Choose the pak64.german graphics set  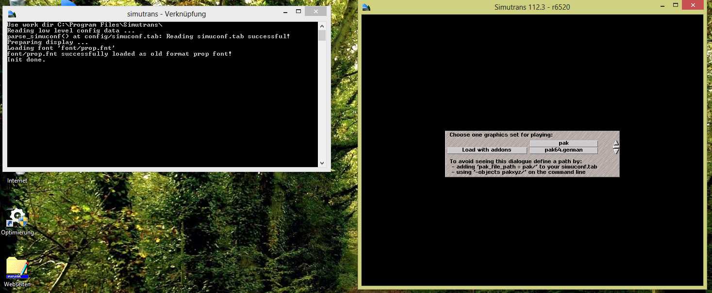pyautogui.click(x=563, y=150)
